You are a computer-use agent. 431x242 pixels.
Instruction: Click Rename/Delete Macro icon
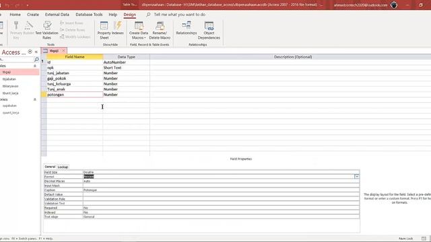pos(160,30)
